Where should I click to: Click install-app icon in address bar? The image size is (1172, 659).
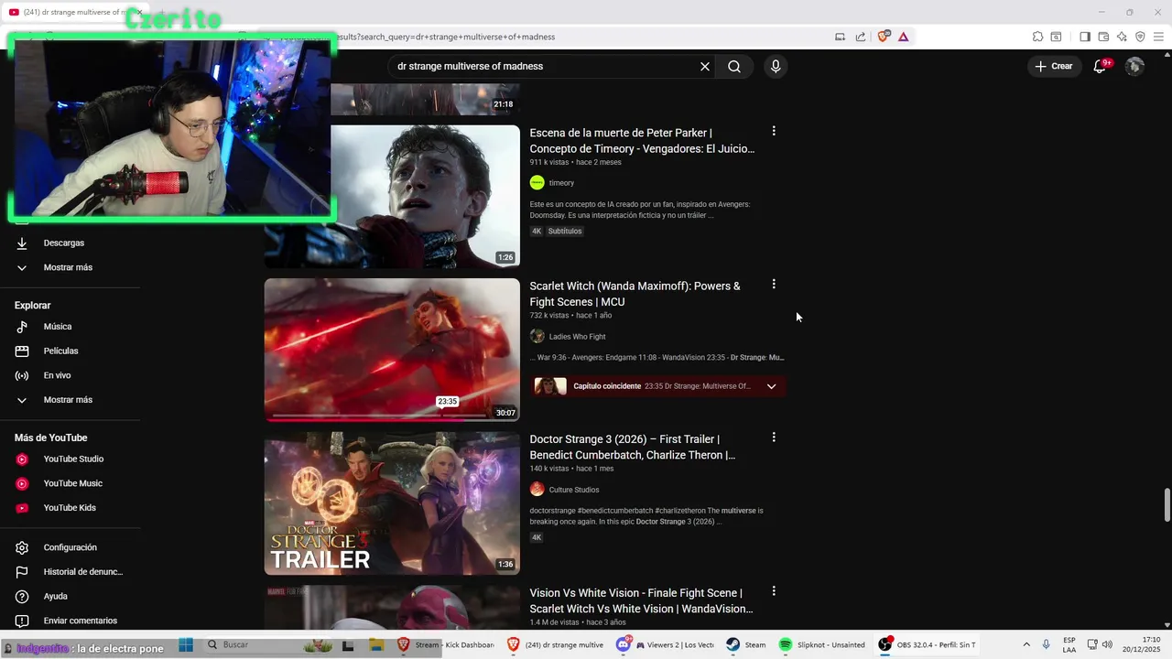[840, 37]
